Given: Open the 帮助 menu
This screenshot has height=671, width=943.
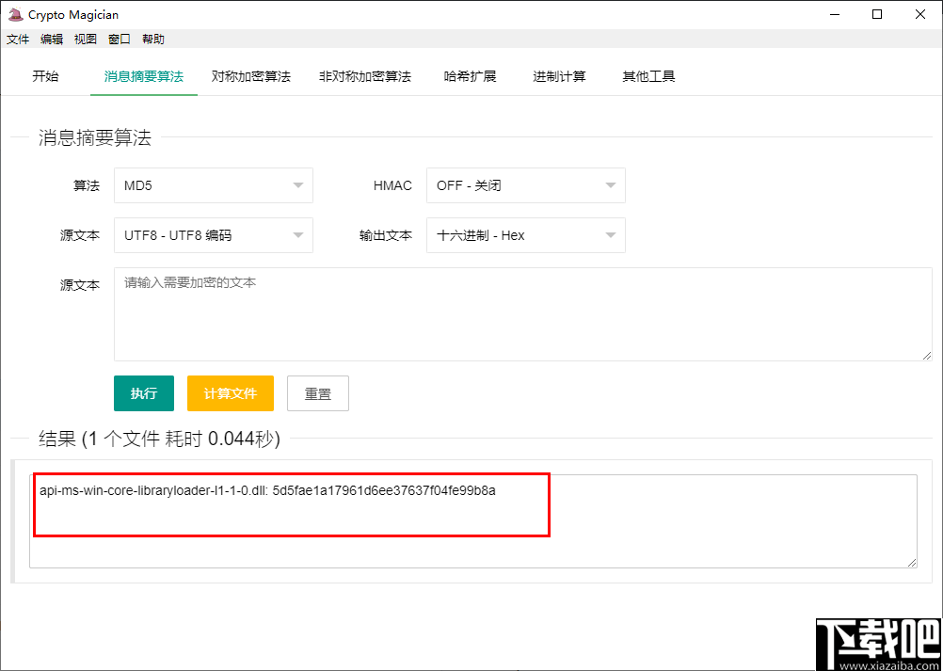Looking at the screenshot, I should pyautogui.click(x=153, y=39).
